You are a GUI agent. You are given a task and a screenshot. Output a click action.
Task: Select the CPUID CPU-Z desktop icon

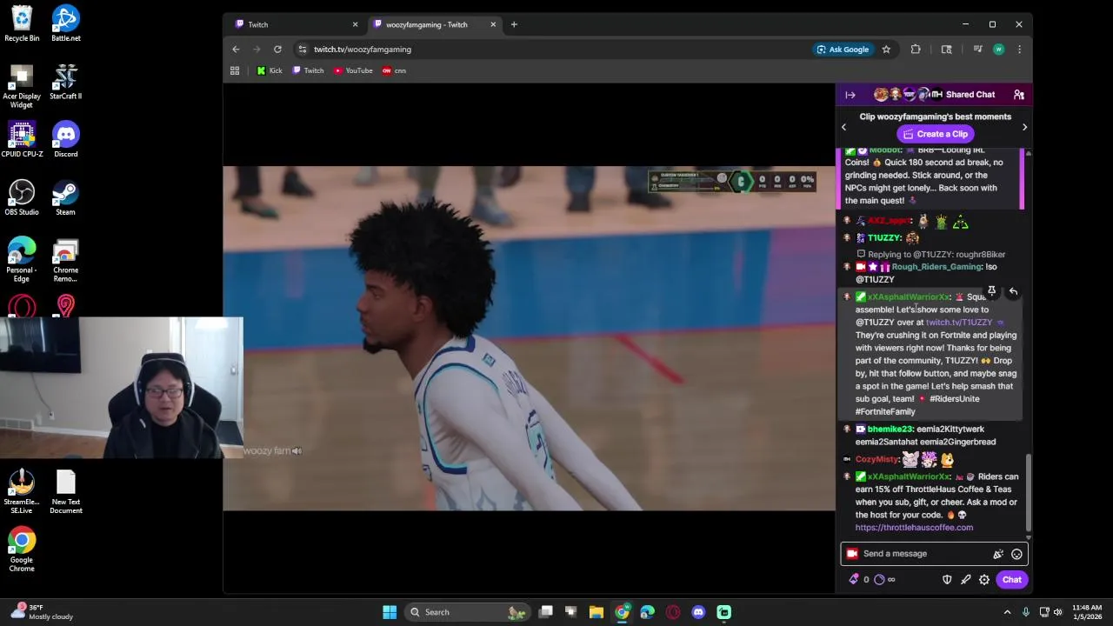pyautogui.click(x=22, y=139)
